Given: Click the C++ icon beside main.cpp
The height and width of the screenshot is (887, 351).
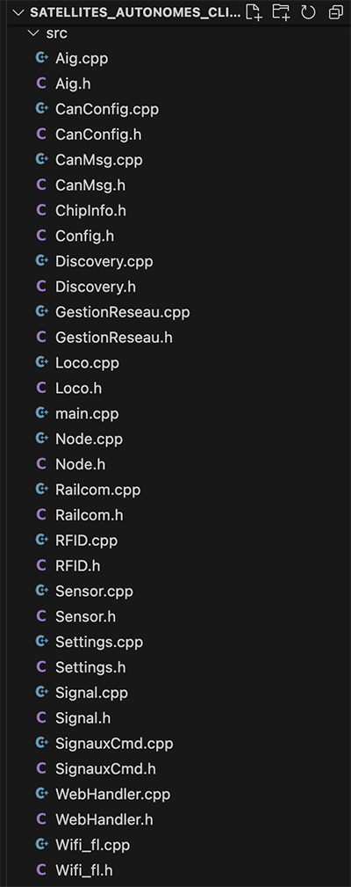Looking at the screenshot, I should pyautogui.click(x=41, y=413).
